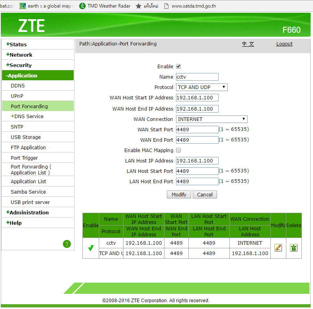Open the USB Storage page
The image size is (313, 309).
coord(26,137)
